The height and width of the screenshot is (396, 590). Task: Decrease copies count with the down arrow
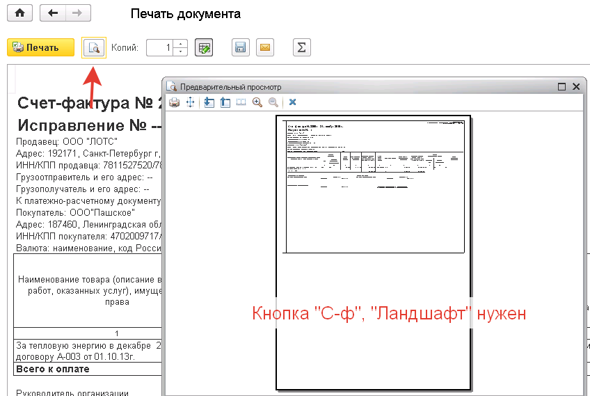[x=181, y=52]
